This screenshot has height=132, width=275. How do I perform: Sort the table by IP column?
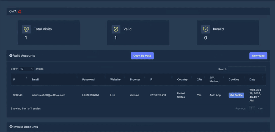pos(161,80)
